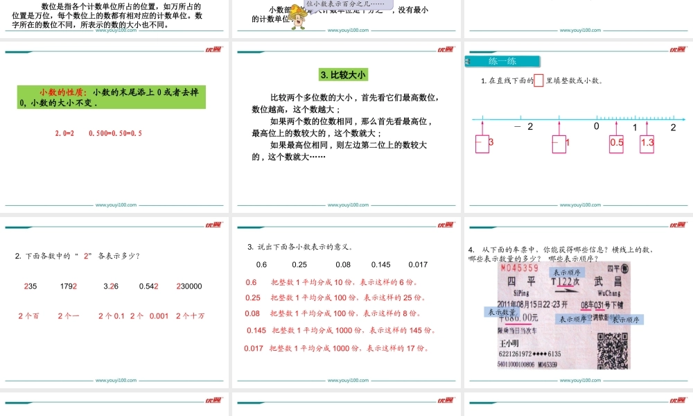693x416 pixels.
Task: Click the 优翼 logo on the 小数表示意义 slide
Action: (x=447, y=225)
